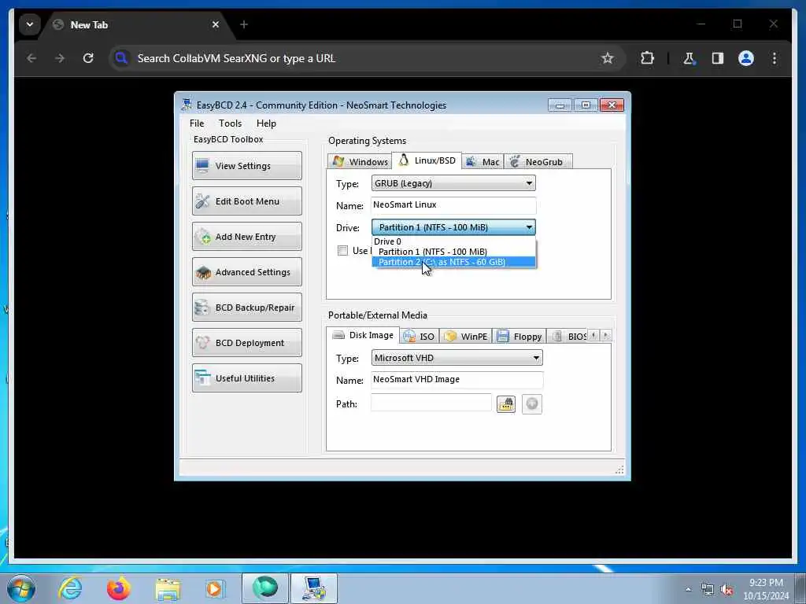Open Chrome profile avatar

[746, 58]
